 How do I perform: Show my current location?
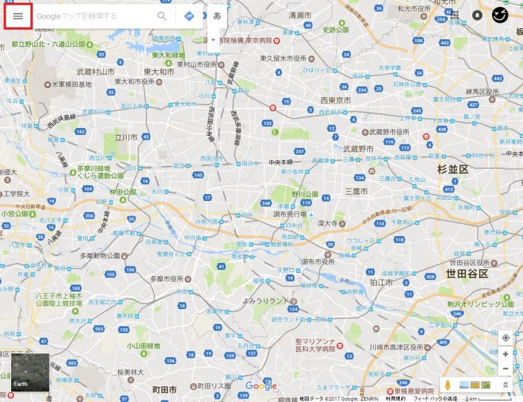505,337
